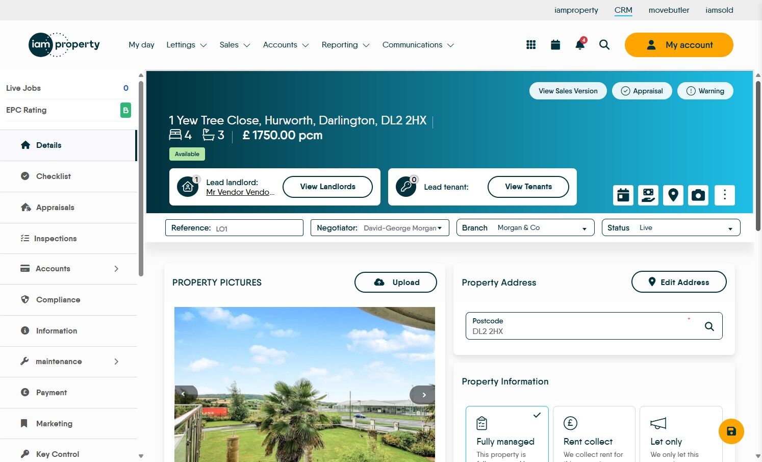Open the Checklist sidebar item
The image size is (762, 462).
[68, 176]
